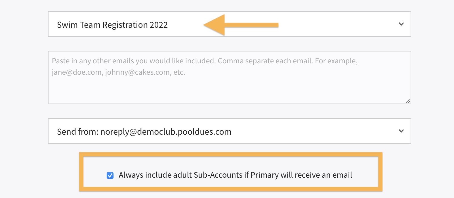Click the chevron on the Send from dropdown

pos(401,131)
